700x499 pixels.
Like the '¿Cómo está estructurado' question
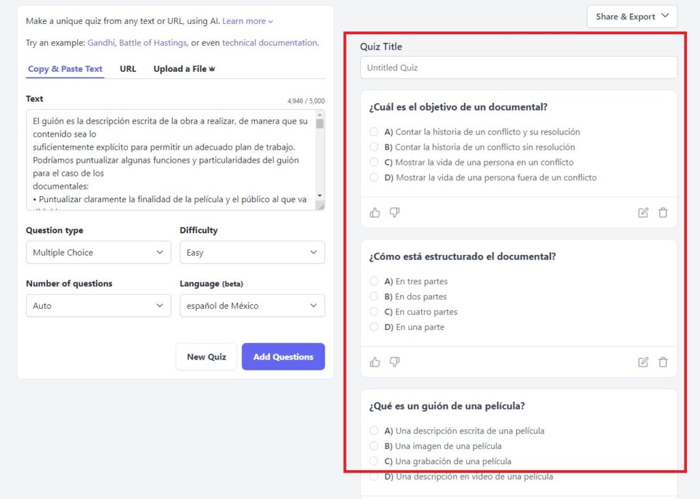(x=375, y=362)
